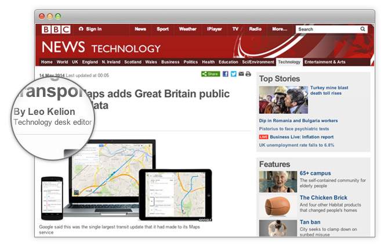
Task: Share article on Facebook icon
Action: coord(225,74)
